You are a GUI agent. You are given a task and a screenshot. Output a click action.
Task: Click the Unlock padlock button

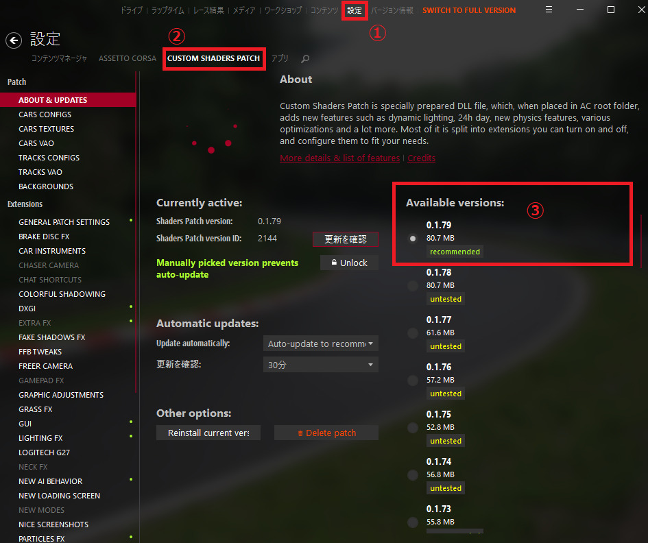point(349,263)
